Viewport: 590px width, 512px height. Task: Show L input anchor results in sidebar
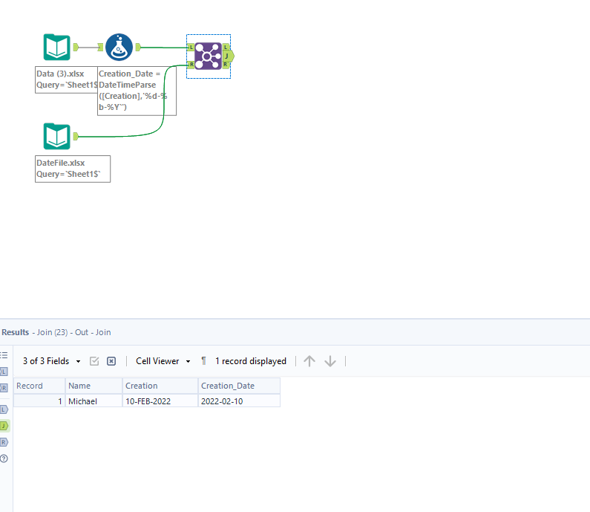click(x=4, y=372)
